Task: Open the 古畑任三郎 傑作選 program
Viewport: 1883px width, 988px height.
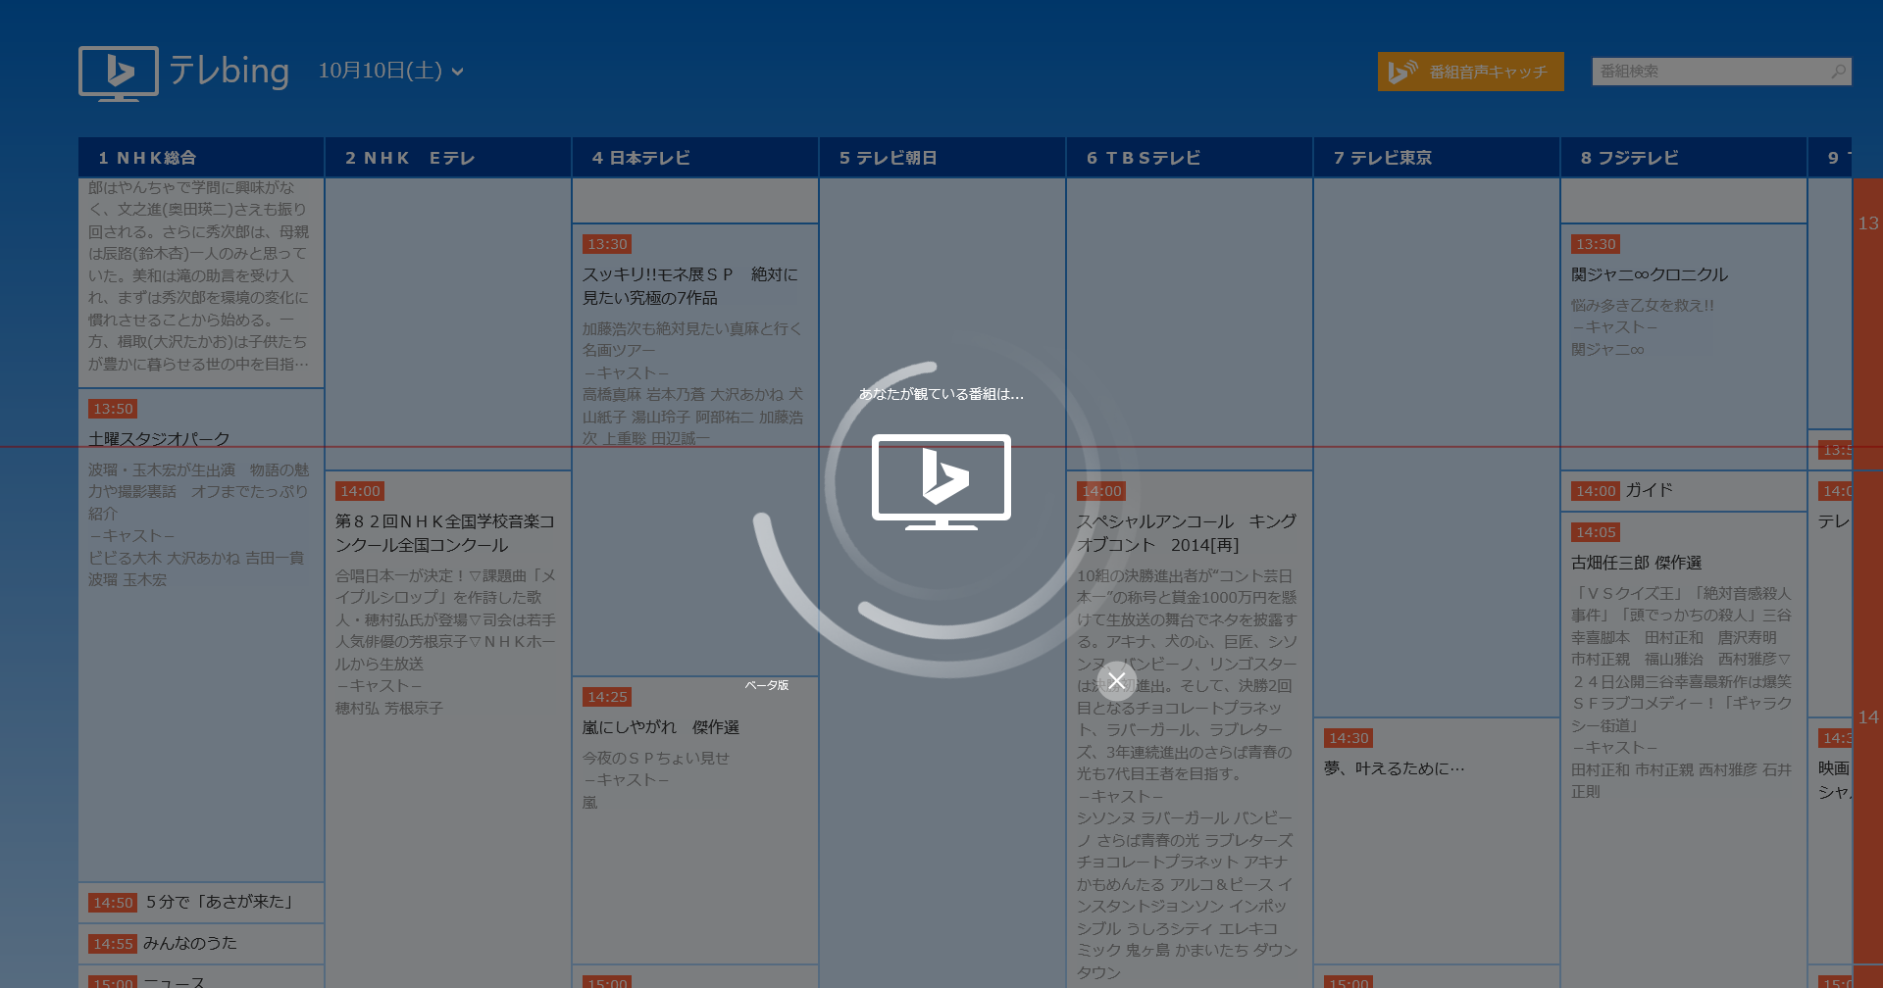Action: [1684, 750]
